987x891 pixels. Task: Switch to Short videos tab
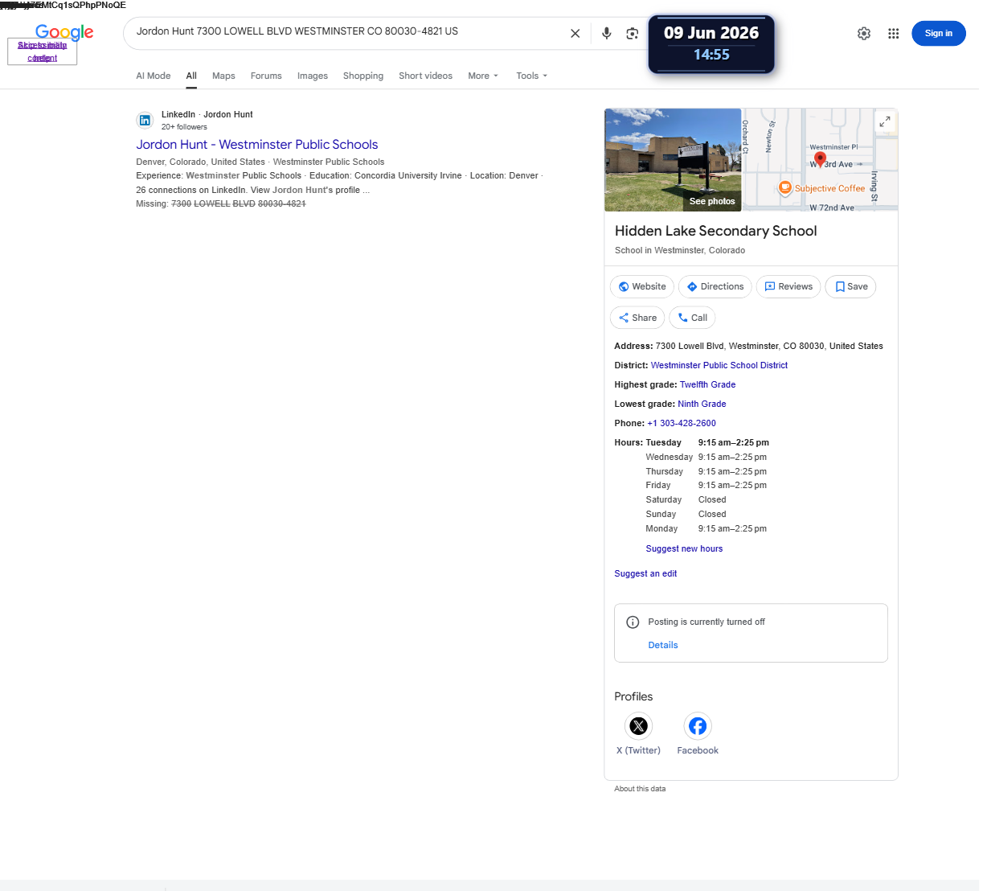(425, 76)
